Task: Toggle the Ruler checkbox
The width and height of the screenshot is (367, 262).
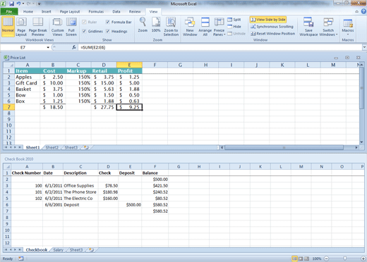Action: coord(84,22)
